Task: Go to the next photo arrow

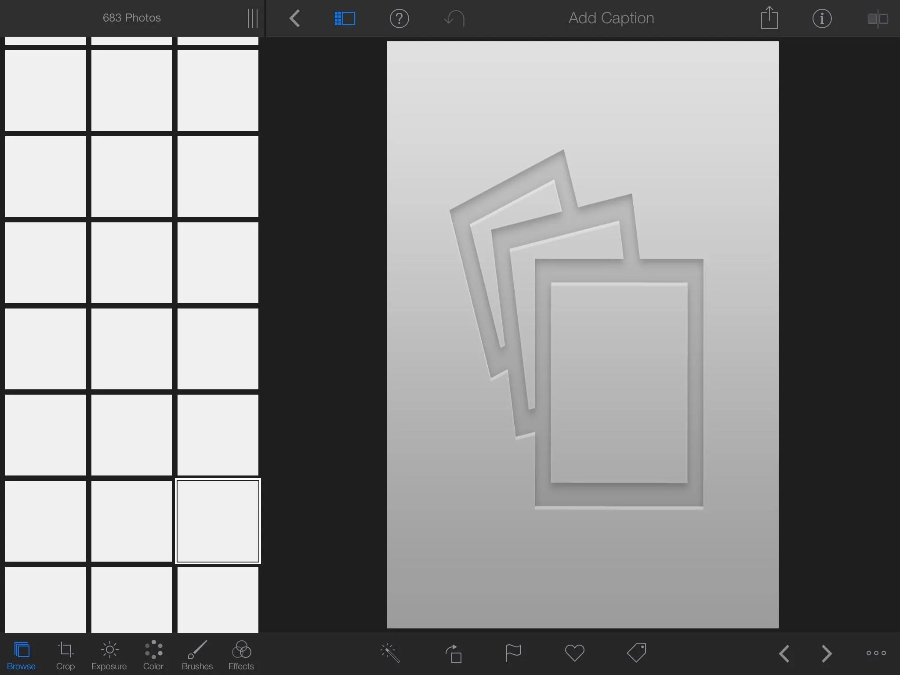Action: pyautogui.click(x=827, y=653)
